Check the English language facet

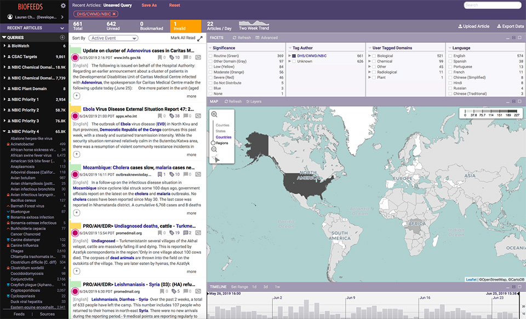tap(450, 56)
